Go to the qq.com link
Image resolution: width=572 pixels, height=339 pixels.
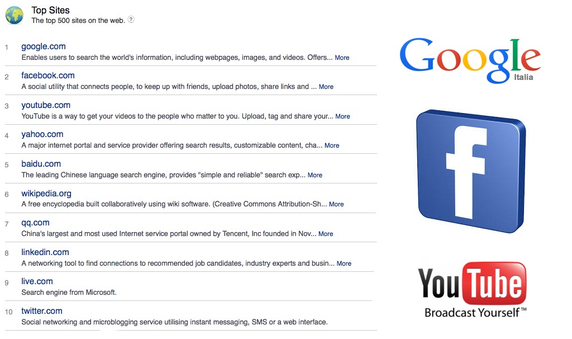35,223
